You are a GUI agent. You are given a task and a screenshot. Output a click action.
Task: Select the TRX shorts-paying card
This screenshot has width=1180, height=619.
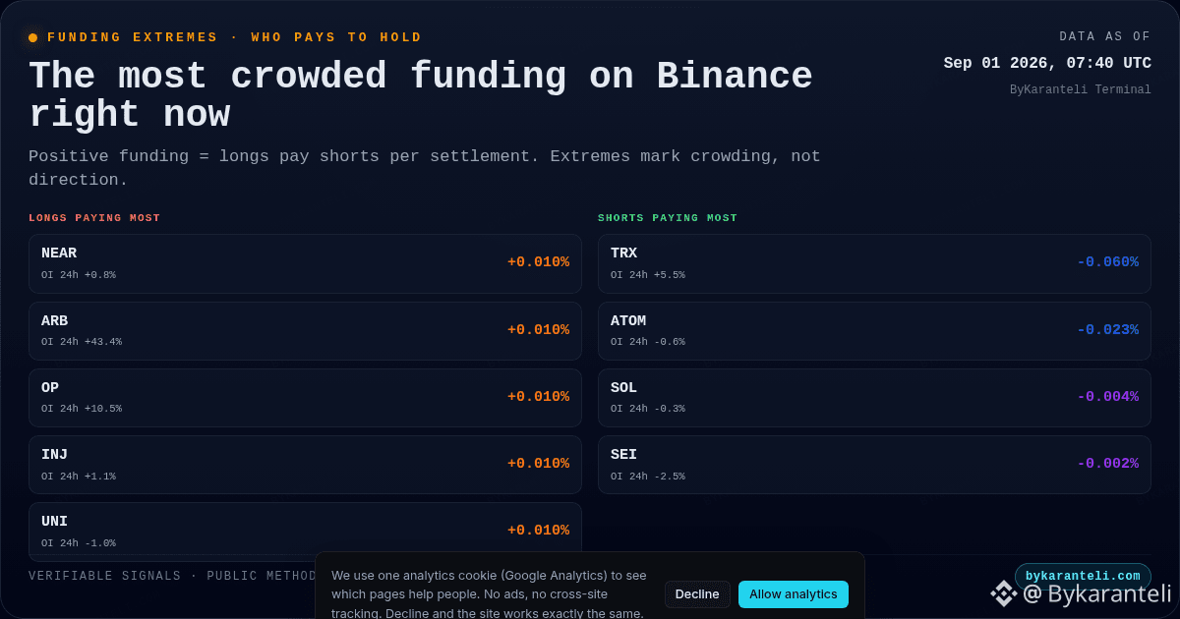pos(874,263)
